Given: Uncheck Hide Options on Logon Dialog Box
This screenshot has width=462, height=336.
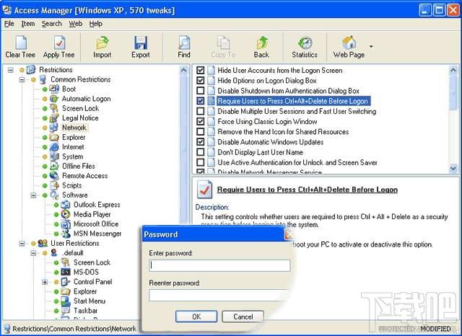Looking at the screenshot, I should tap(201, 80).
